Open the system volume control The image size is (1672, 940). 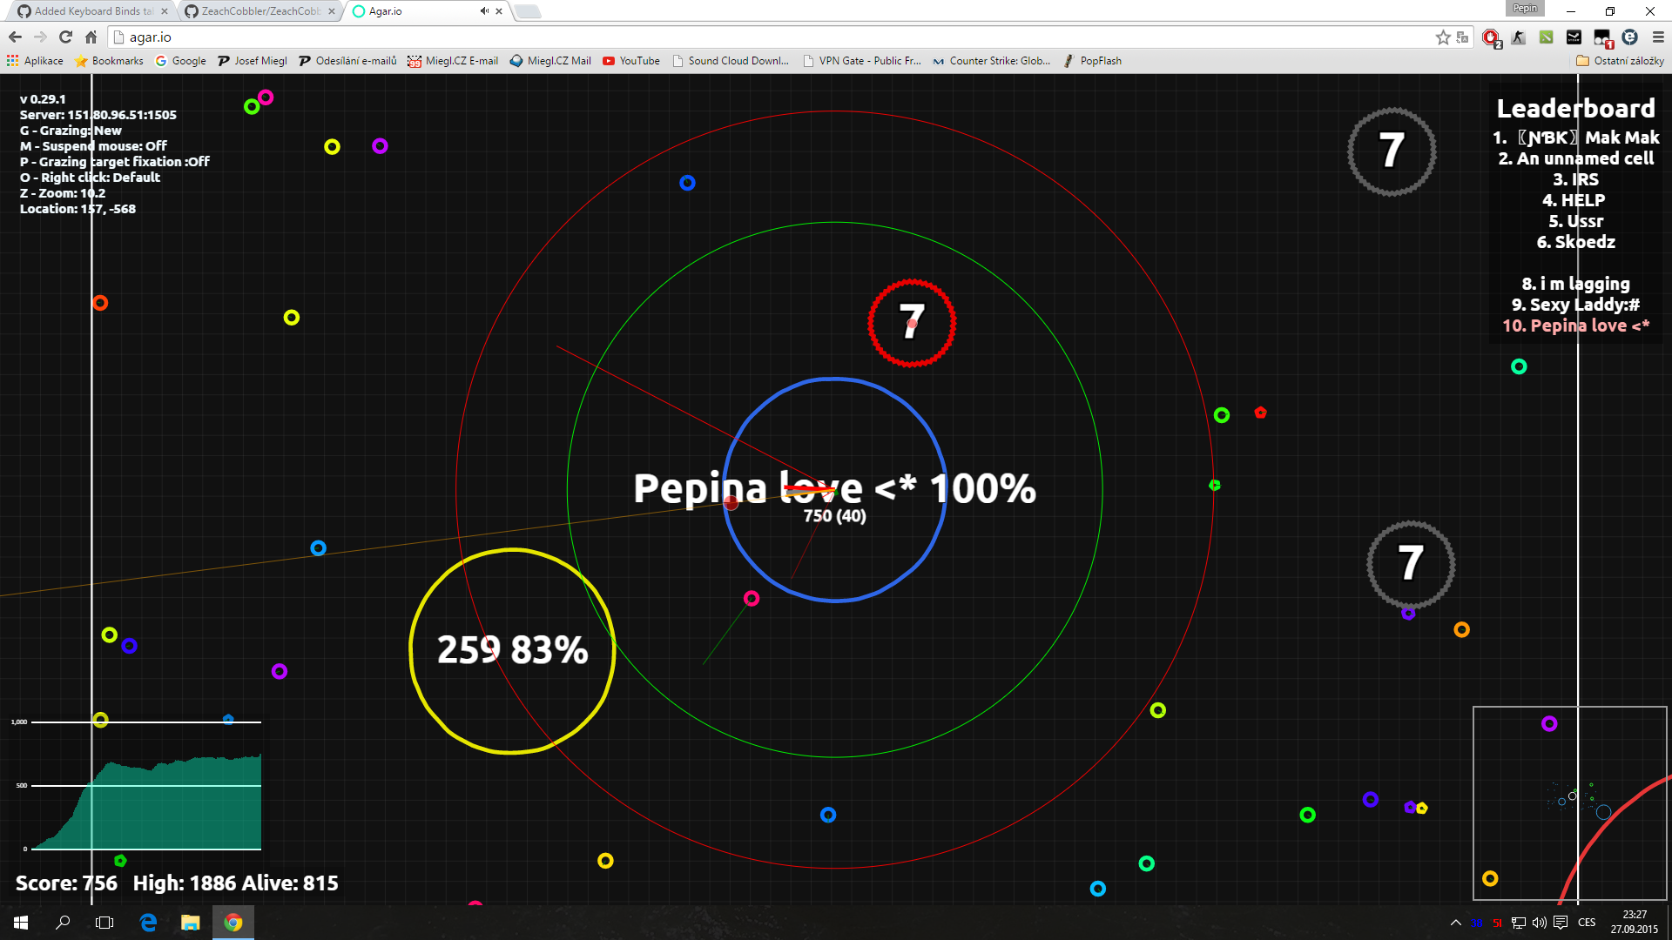pos(1539,923)
